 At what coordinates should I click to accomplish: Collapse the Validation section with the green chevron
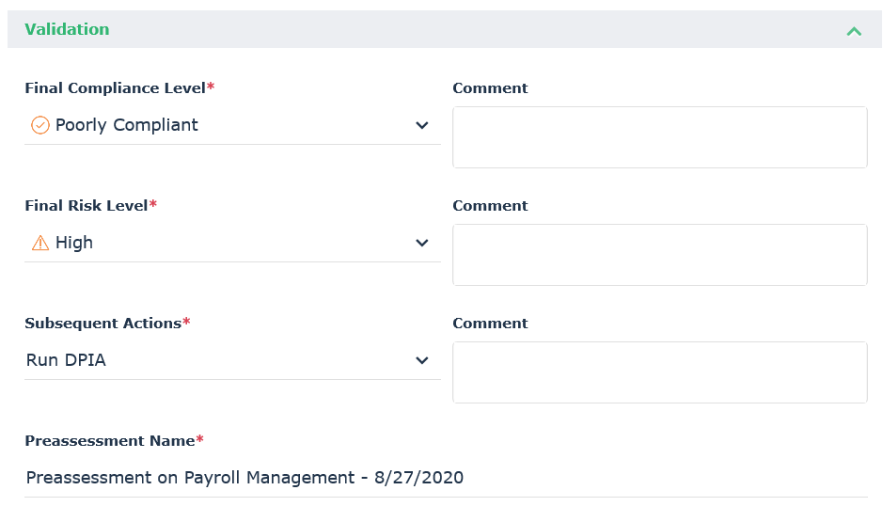pyautogui.click(x=854, y=31)
